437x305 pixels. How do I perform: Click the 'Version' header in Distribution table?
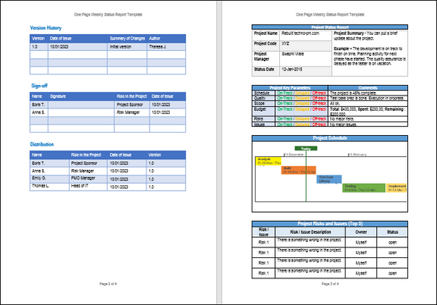155,155
